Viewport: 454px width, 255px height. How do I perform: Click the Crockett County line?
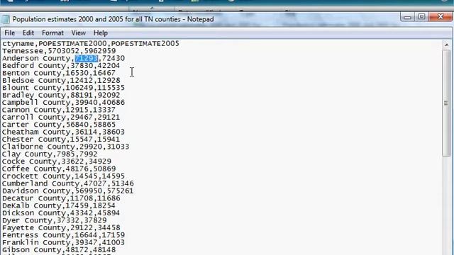[63, 176]
